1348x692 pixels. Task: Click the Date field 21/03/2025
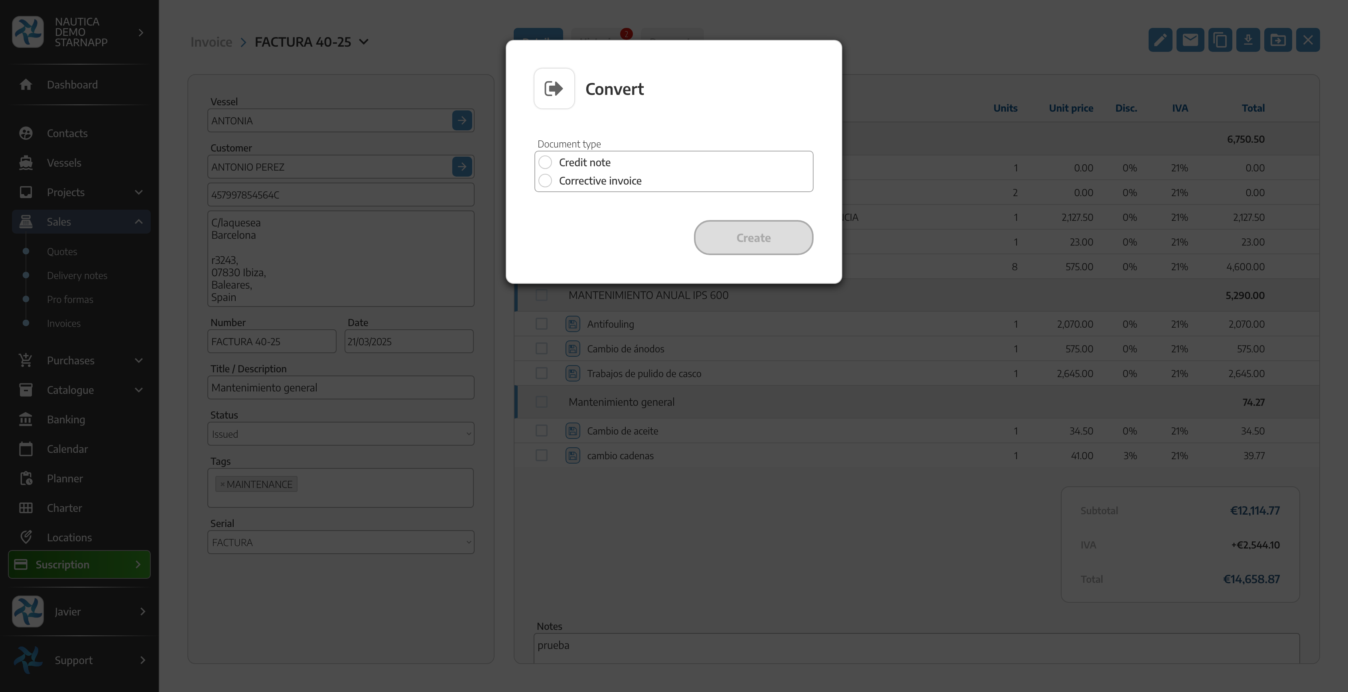(x=409, y=342)
